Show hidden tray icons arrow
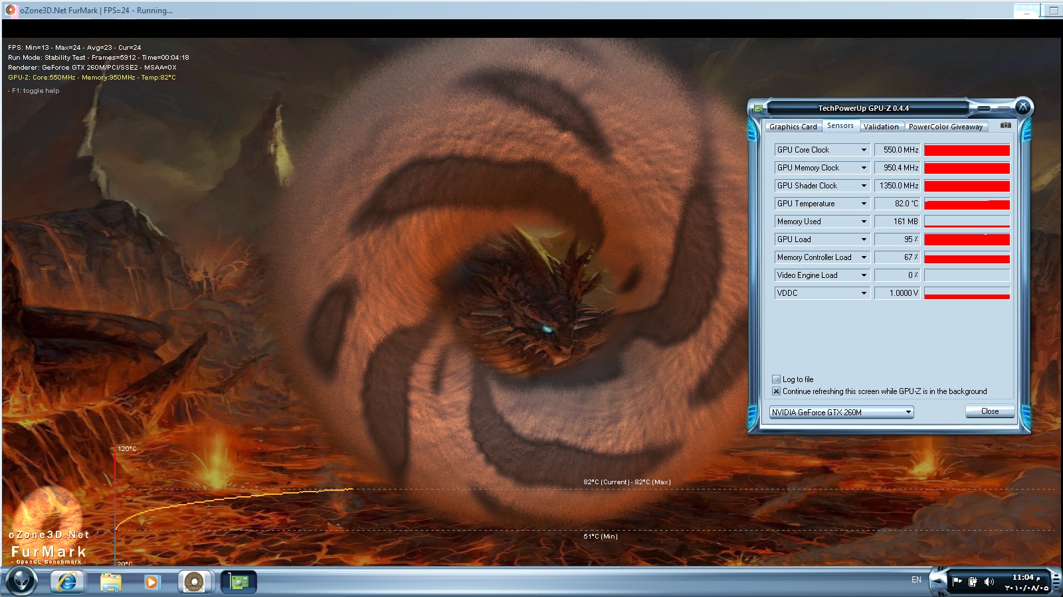 pyautogui.click(x=937, y=580)
